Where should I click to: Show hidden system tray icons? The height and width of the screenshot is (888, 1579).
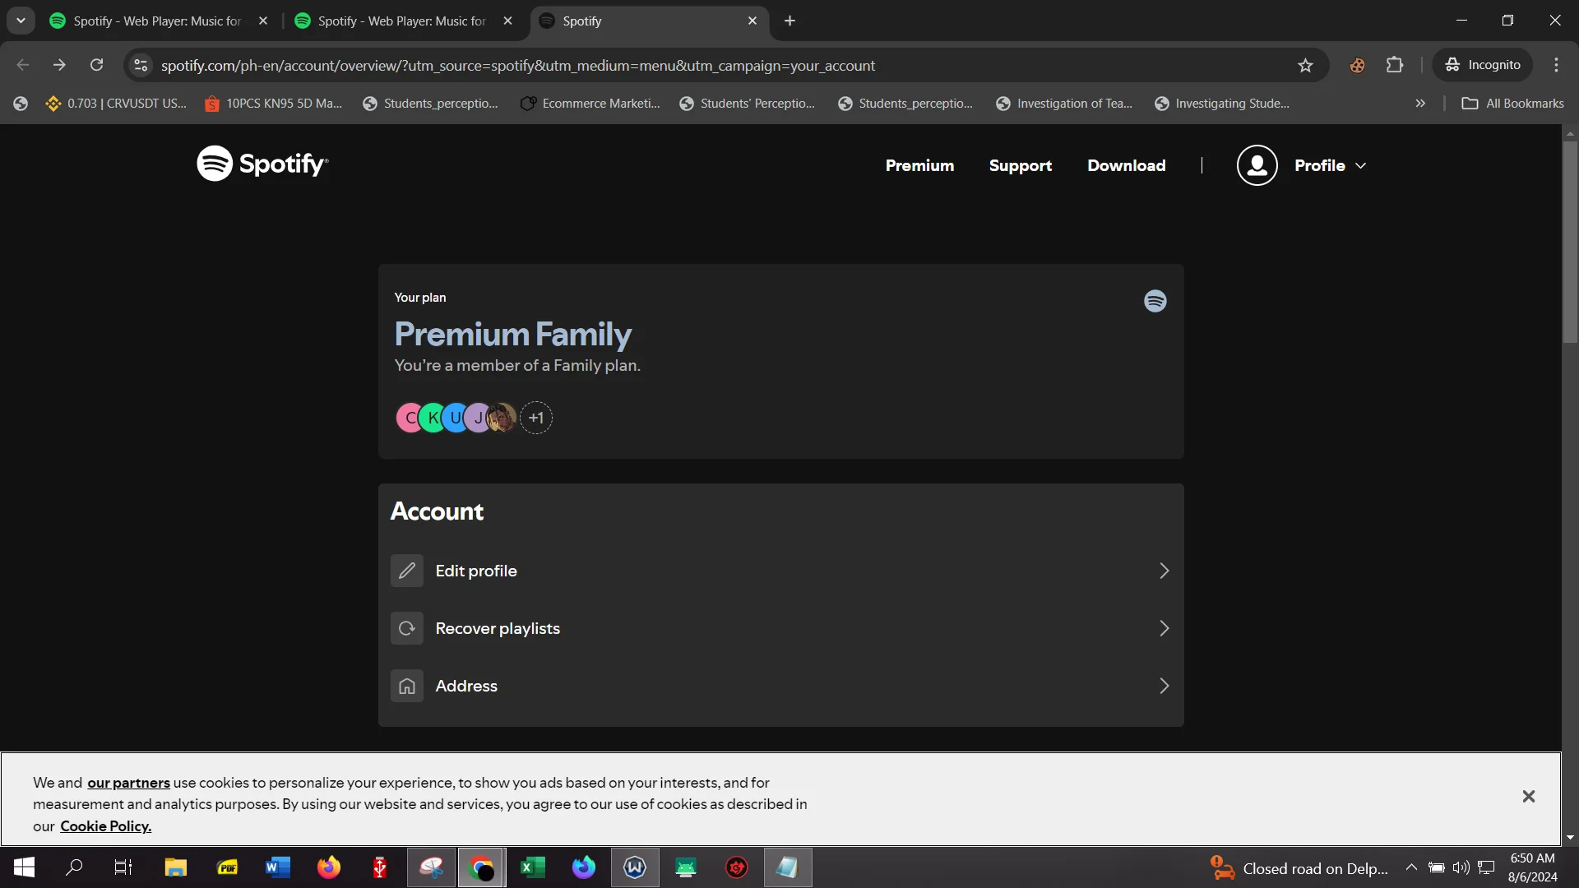tap(1411, 867)
